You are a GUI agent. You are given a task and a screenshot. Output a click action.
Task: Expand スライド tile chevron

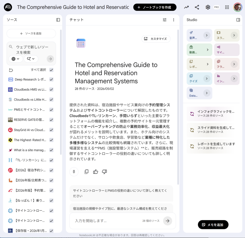click(x=234, y=35)
